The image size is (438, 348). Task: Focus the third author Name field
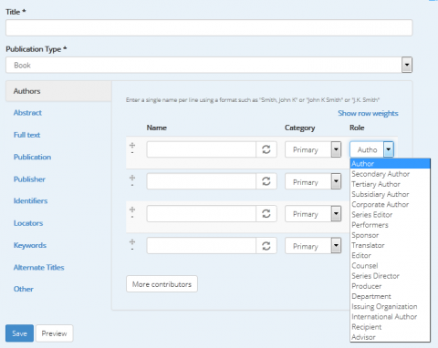[x=202, y=214]
